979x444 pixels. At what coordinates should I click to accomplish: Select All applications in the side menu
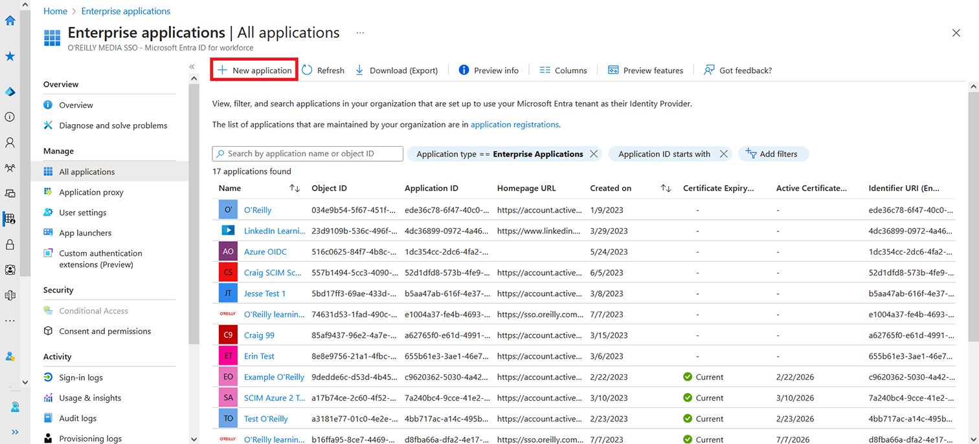pos(109,172)
